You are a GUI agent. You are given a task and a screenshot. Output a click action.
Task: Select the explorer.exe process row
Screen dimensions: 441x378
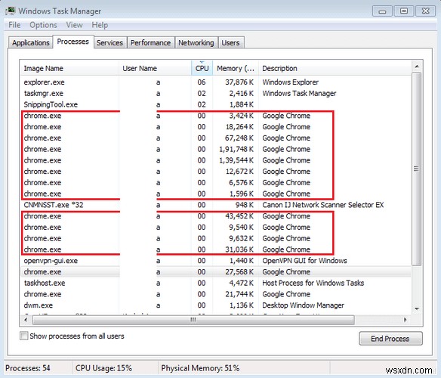[x=216, y=82]
